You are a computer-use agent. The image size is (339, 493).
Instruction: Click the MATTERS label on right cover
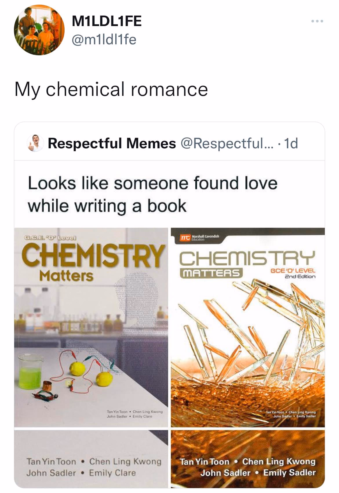211,273
